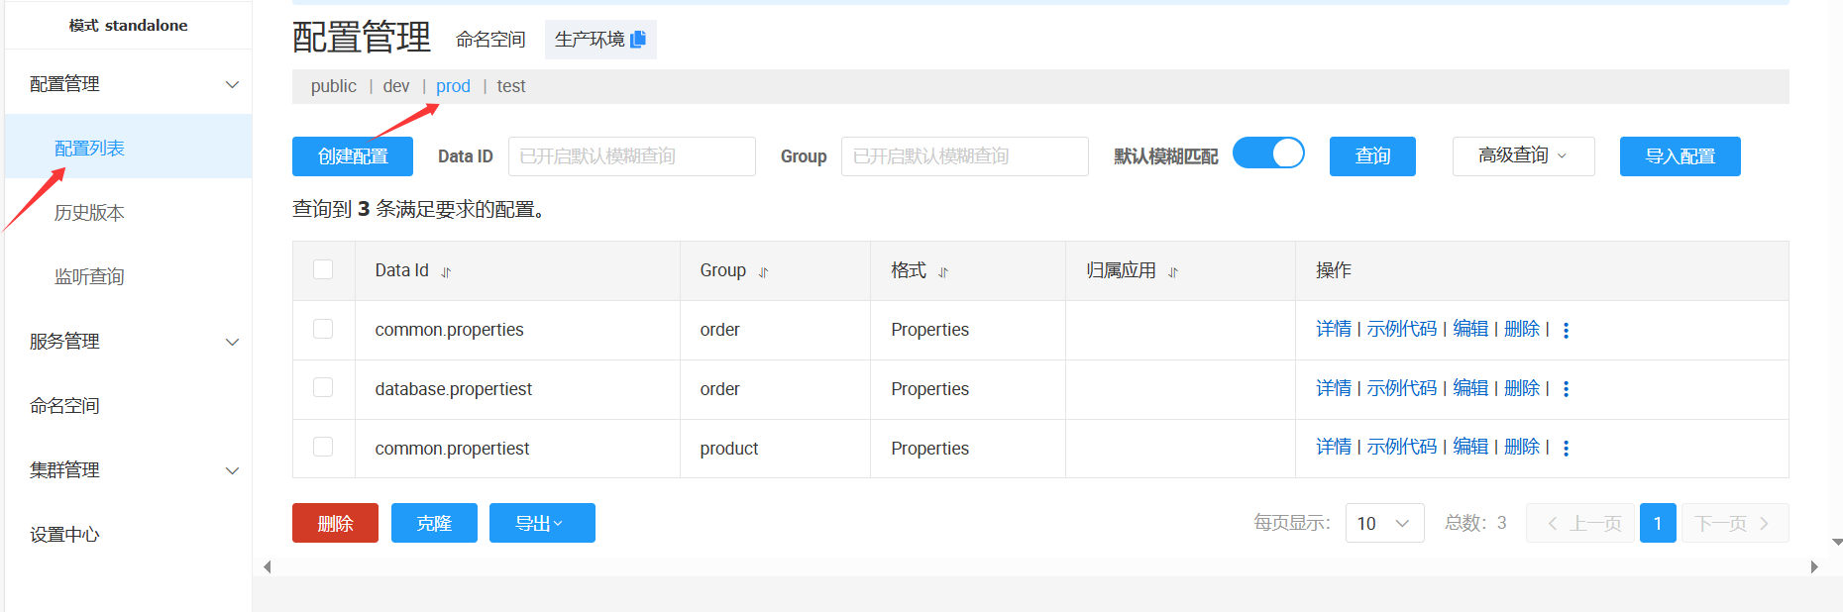Click the horizontal scrollbar right arrow

pos(1814,567)
